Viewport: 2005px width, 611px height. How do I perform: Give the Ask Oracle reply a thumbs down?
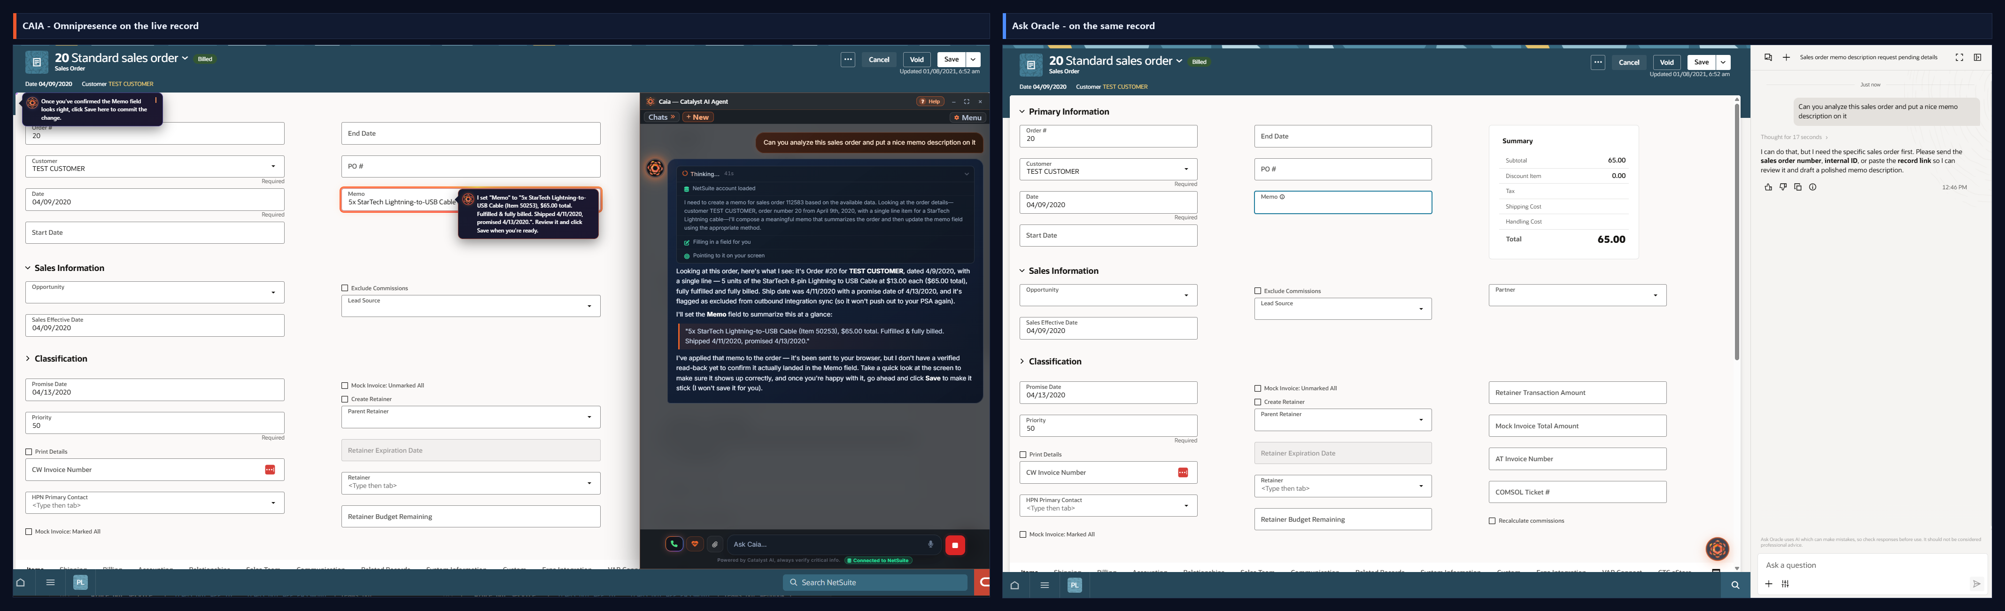[1783, 187]
